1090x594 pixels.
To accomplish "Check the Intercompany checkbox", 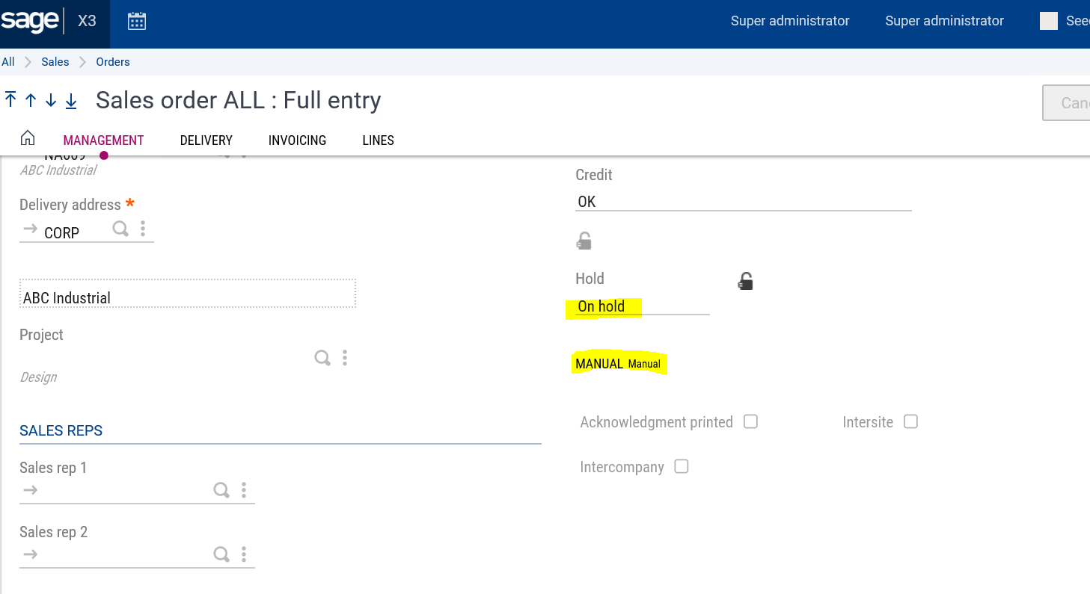I will point(681,466).
